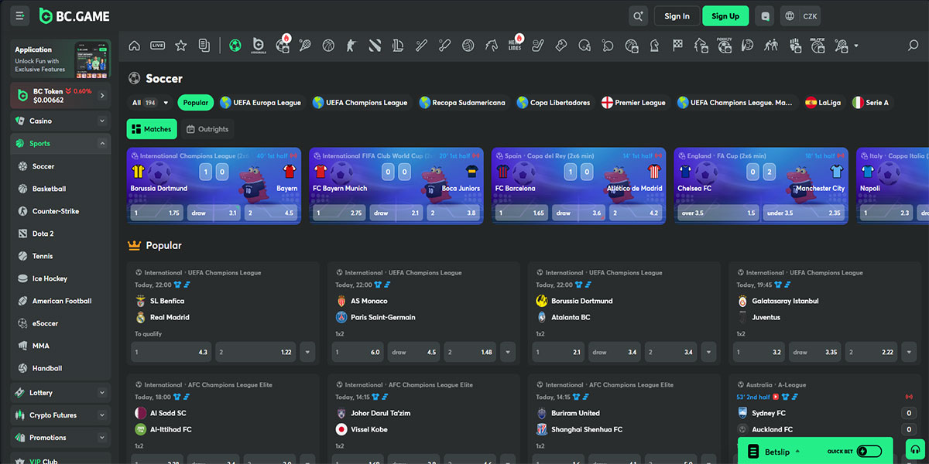Open market dropdown on SL Benfica match
Viewport: 929px width, 464px height.
(307, 352)
